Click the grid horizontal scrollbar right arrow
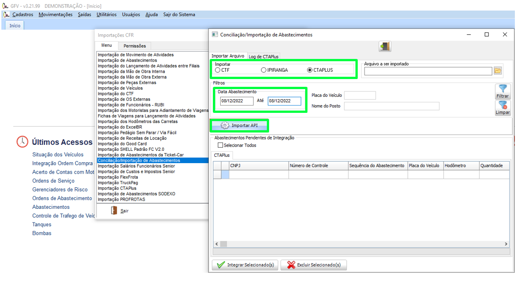Screen dimensions: 519x281 tap(506, 244)
